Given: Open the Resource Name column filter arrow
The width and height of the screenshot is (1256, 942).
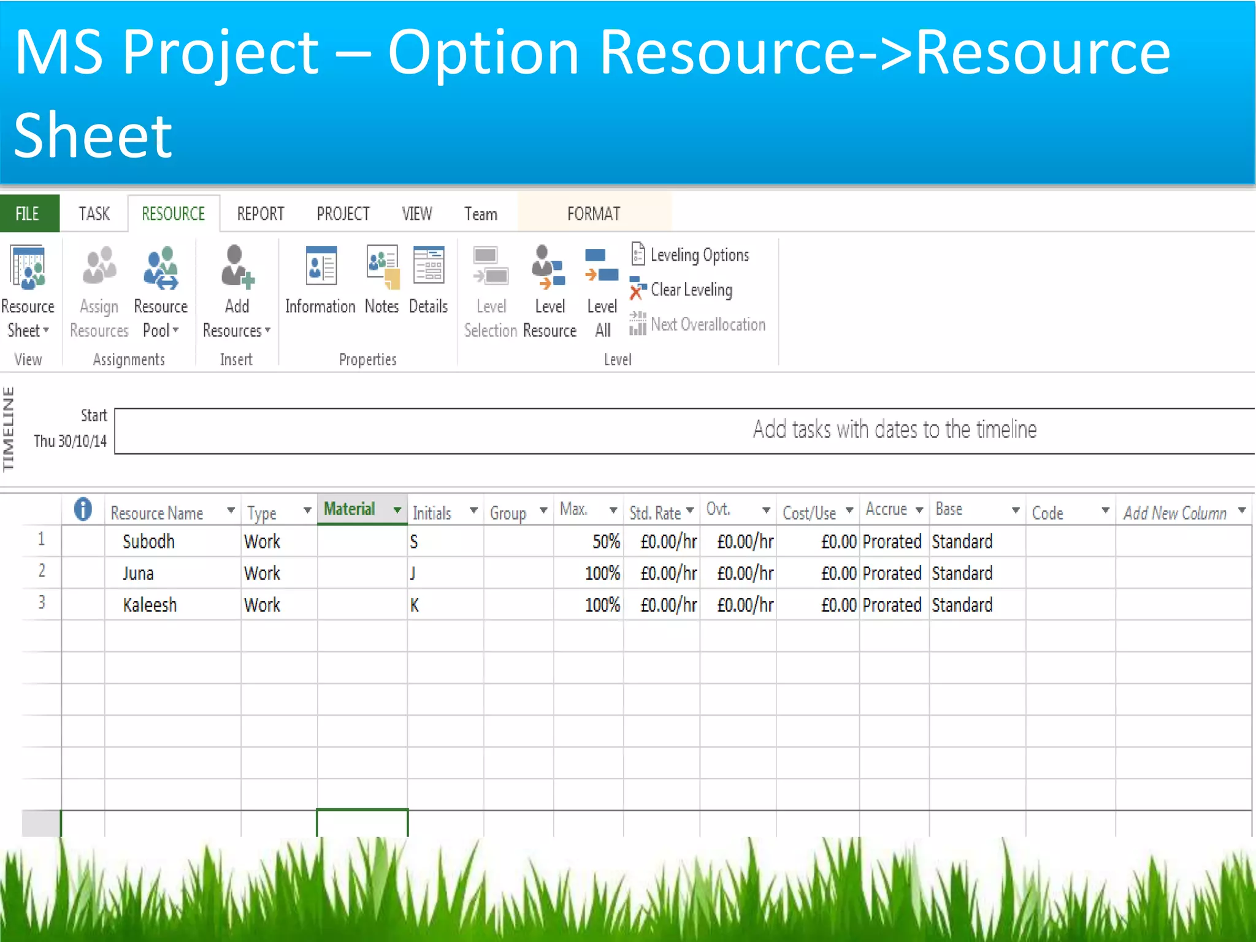Looking at the screenshot, I should [x=231, y=510].
